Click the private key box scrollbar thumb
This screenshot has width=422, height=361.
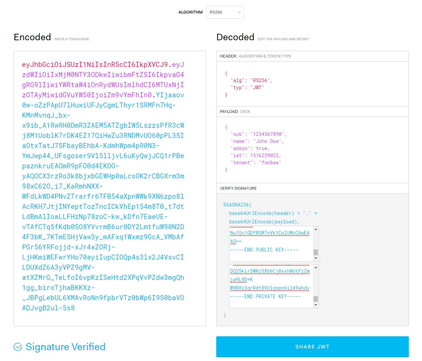(316, 299)
